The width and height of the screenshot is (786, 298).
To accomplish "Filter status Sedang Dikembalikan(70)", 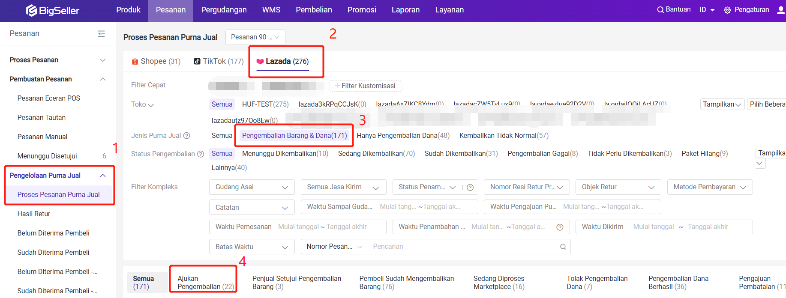I will [x=377, y=154].
